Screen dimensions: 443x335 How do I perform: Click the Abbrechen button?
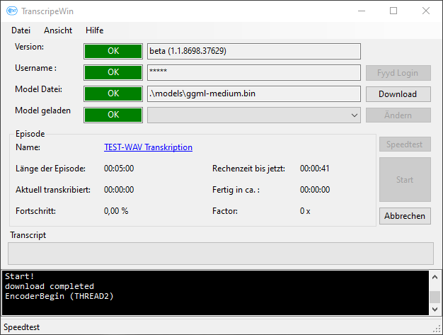(405, 216)
